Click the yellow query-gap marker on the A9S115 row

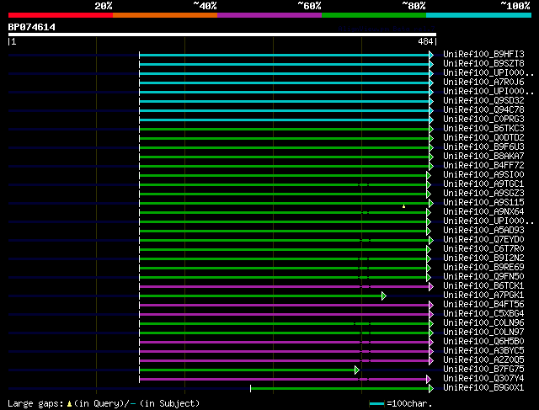click(403, 205)
